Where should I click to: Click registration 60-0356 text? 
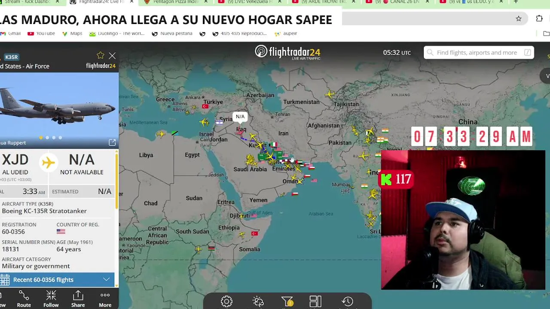13,232
